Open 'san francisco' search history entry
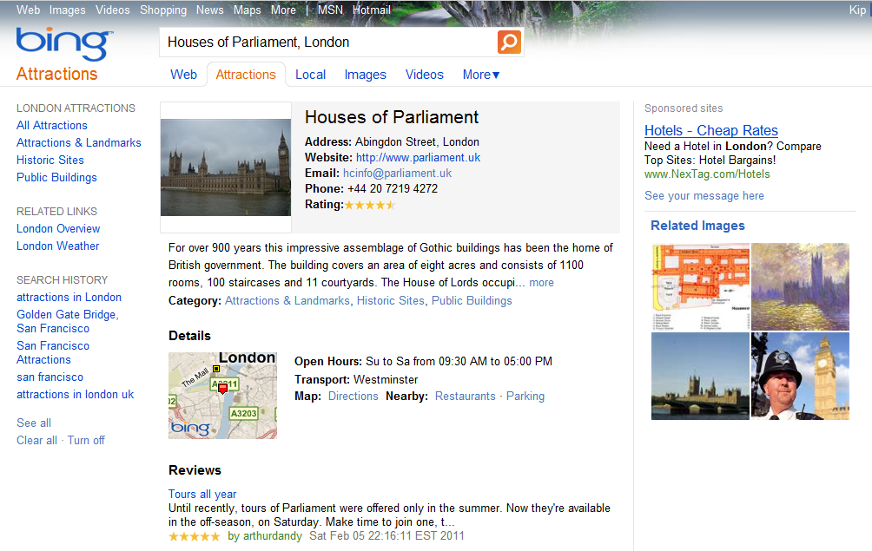872x551 pixels. point(50,377)
